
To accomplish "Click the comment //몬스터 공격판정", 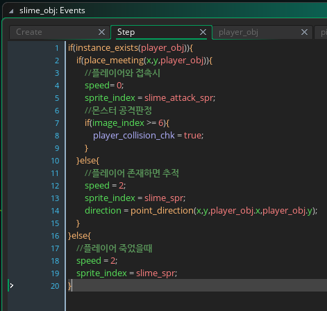I will tap(118, 111).
